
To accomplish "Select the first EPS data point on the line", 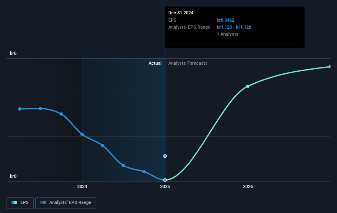I will coord(20,109).
